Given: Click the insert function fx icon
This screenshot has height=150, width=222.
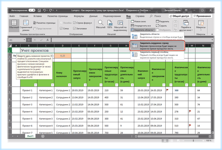Looking at the screenshot, I should click(48, 40).
